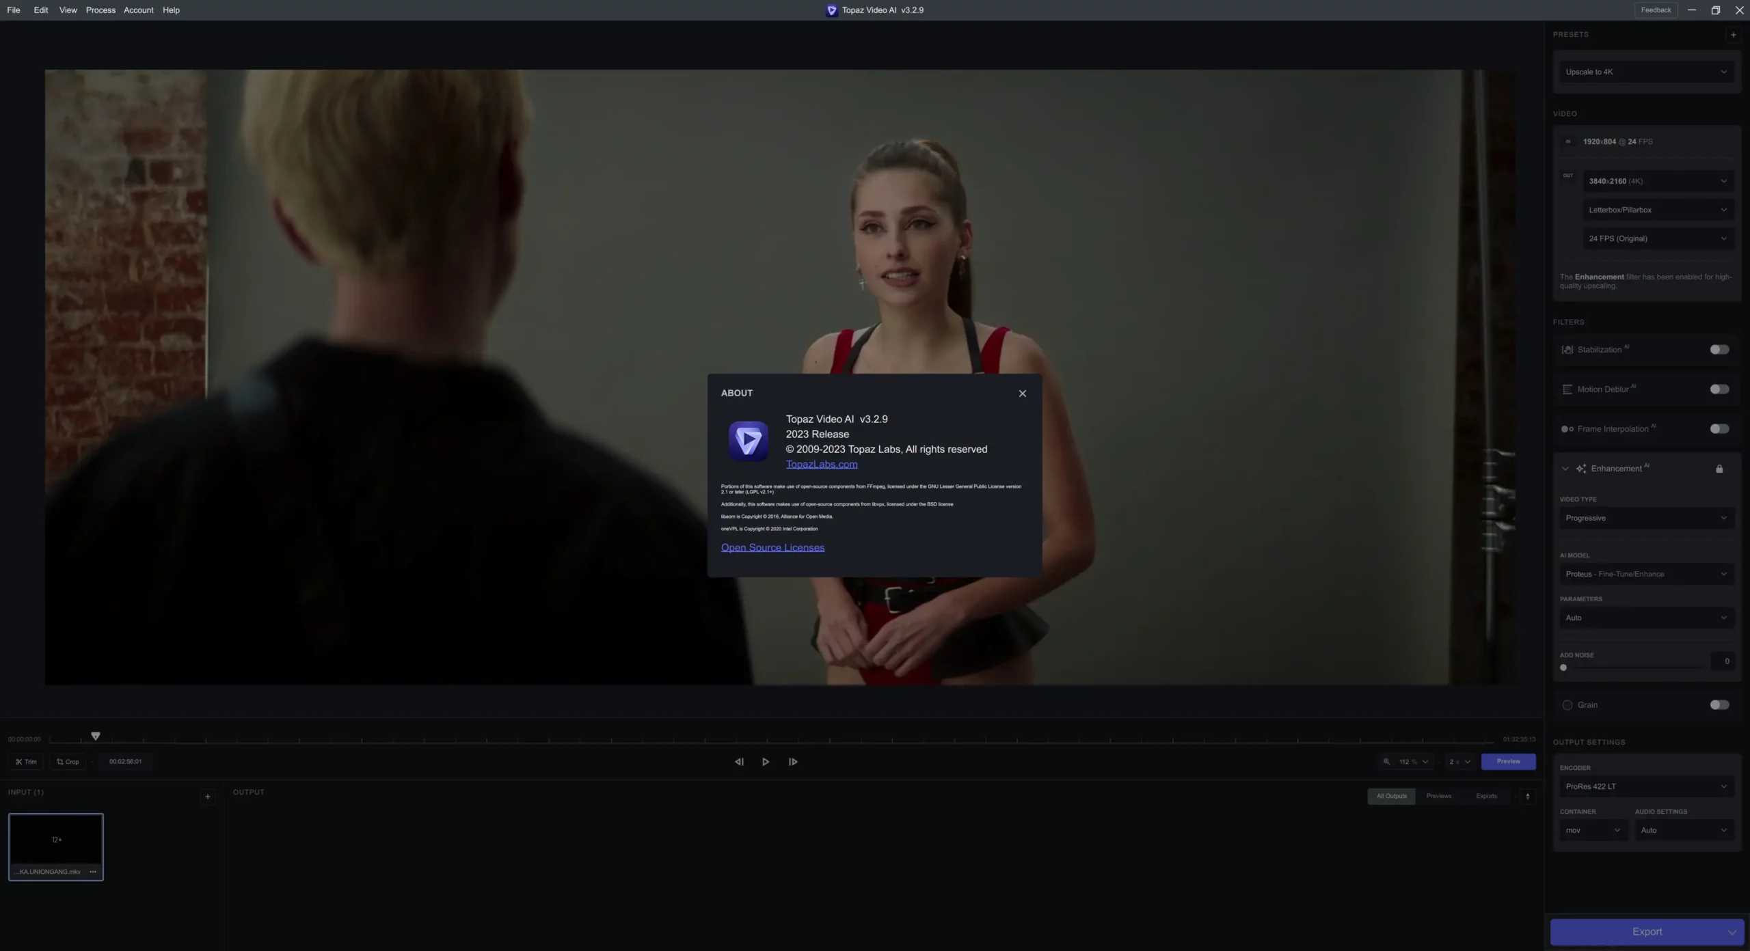Click the Enhancement lock icon

pos(1719,469)
